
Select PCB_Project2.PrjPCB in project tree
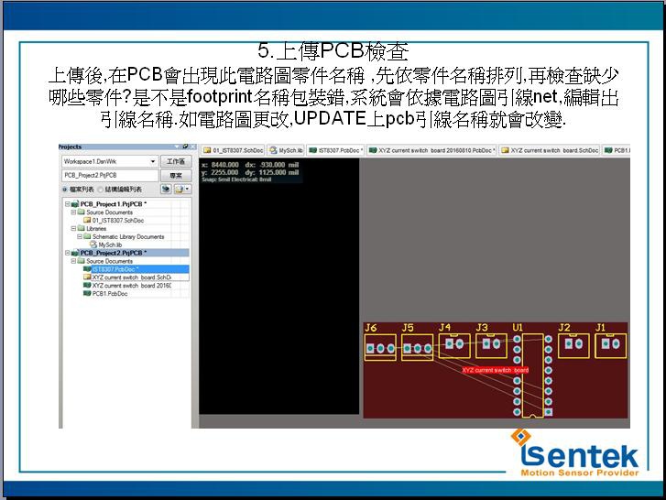tap(113, 253)
